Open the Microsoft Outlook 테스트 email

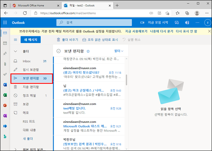[89, 126]
